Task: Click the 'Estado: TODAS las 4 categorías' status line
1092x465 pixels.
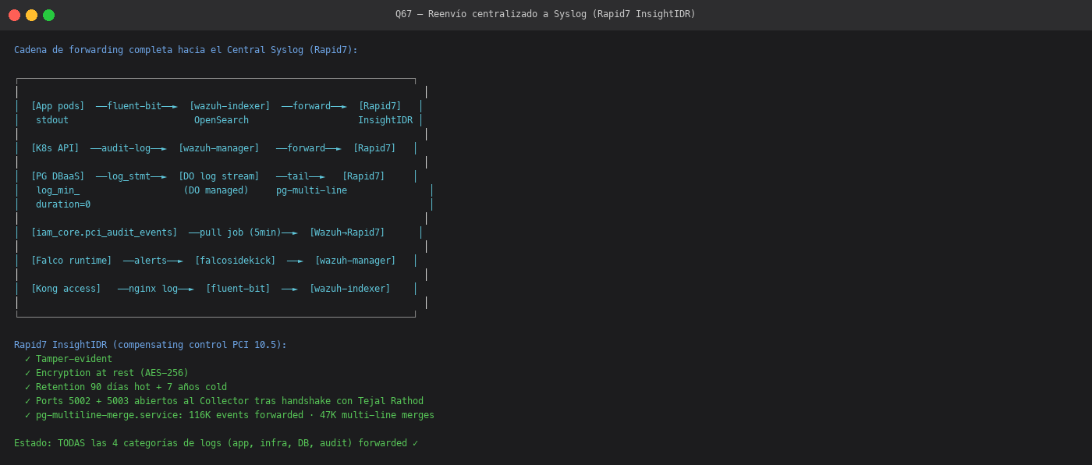Action: [216, 443]
